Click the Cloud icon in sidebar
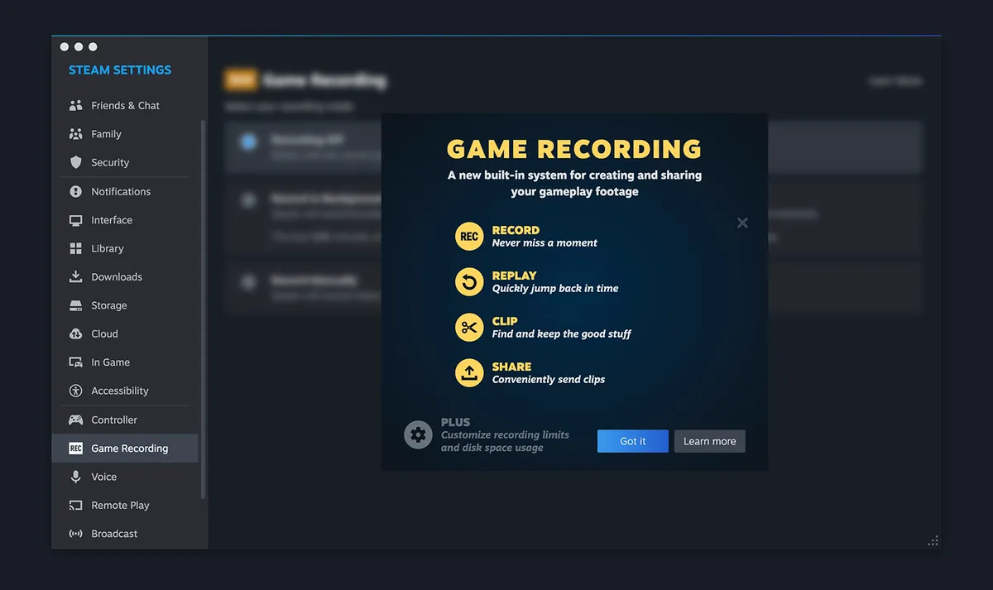993x590 pixels. click(x=75, y=334)
